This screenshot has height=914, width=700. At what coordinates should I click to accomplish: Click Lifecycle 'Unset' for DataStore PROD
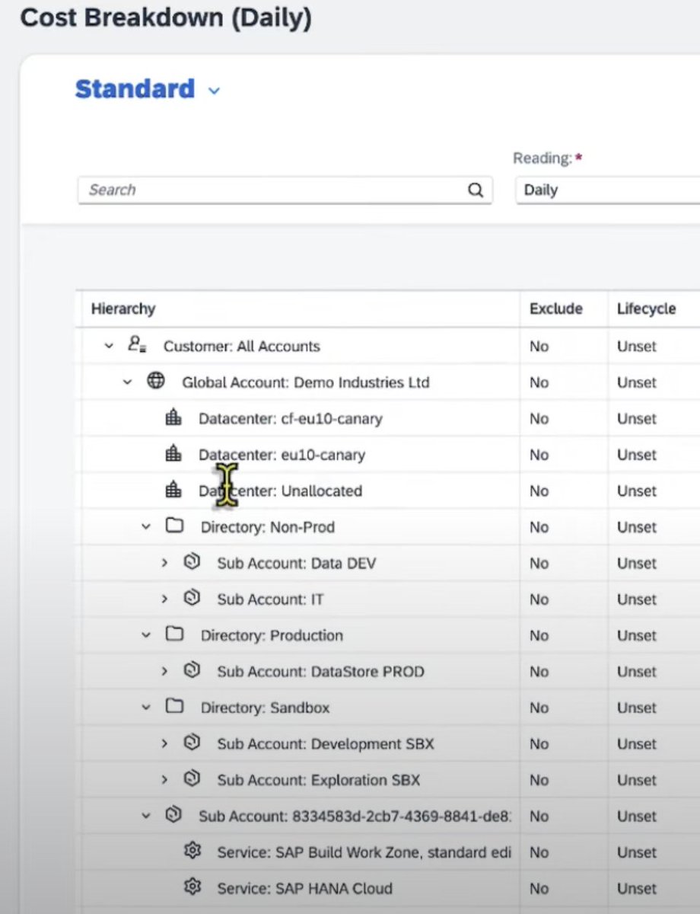(637, 672)
